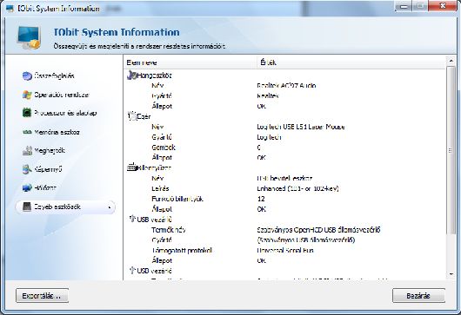Viewport: 461px width, 315px height.
Task: Select the Gyártó Logitech value
Action: pyautogui.click(x=269, y=137)
